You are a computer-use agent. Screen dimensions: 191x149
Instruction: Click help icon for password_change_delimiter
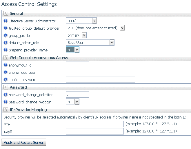pyautogui.click(x=5, y=95)
